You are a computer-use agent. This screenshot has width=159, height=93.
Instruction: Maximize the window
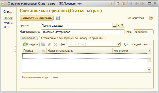coord(149,4)
